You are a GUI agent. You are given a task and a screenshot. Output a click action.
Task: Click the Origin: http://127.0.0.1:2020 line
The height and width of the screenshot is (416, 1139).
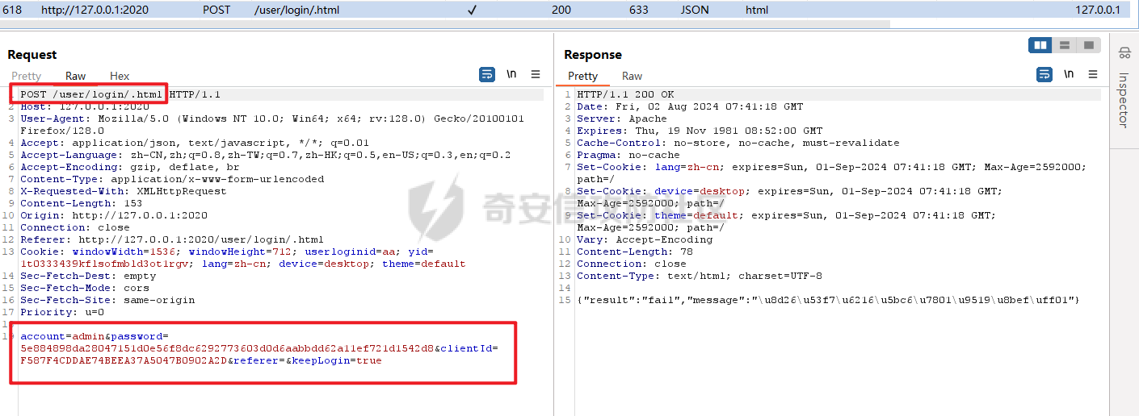[x=114, y=215]
